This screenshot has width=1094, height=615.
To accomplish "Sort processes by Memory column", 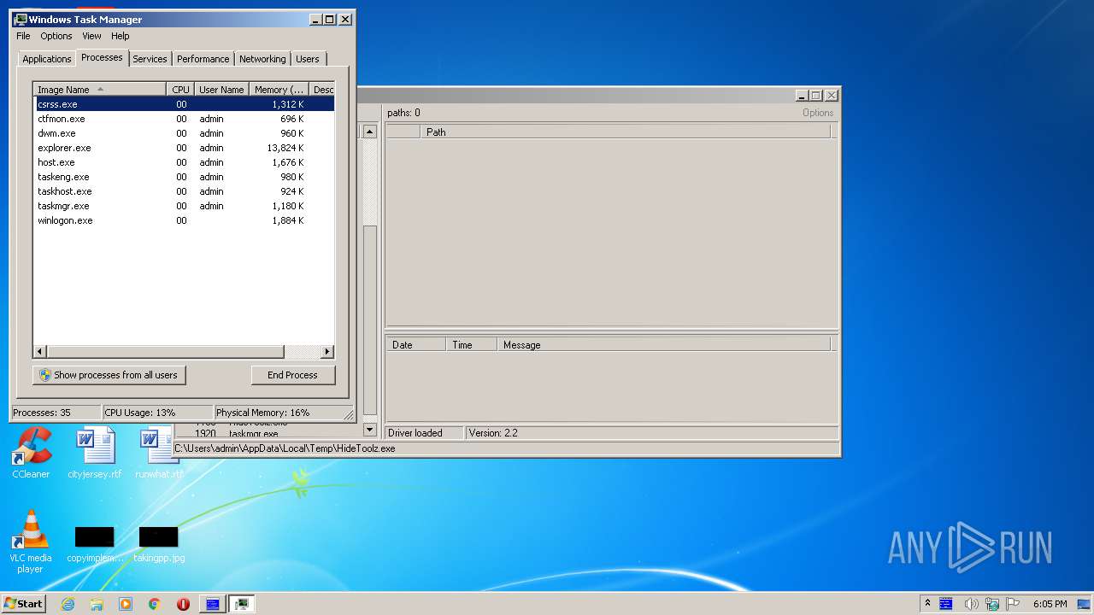I will click(x=279, y=89).
